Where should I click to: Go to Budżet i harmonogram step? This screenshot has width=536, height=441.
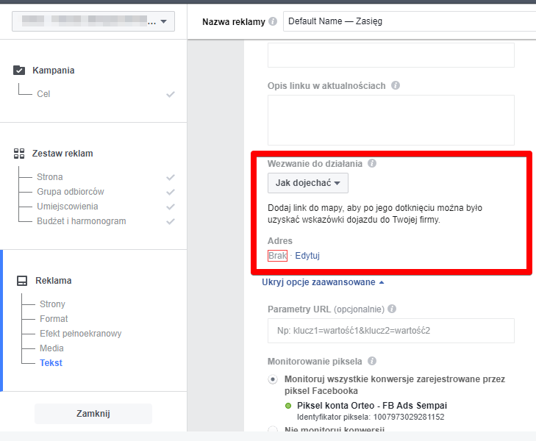click(x=82, y=221)
